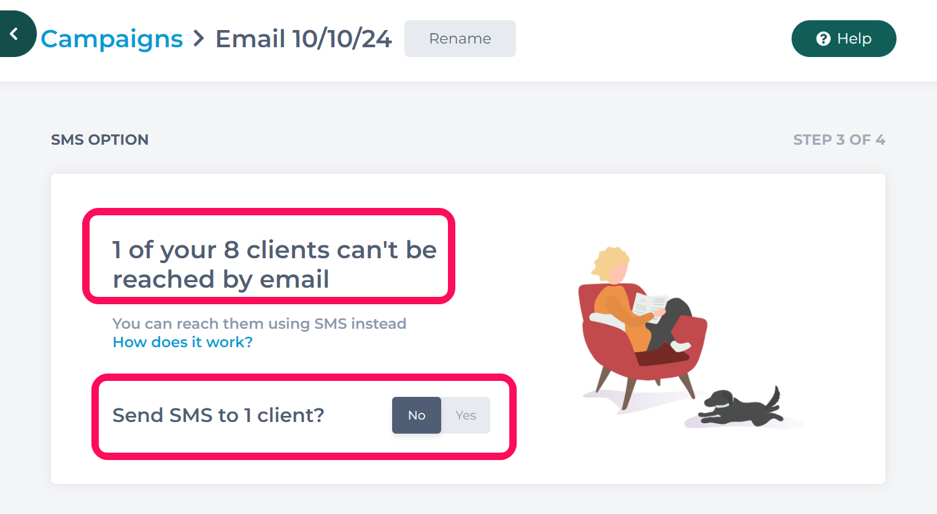Click the back arrow icon
The image size is (937, 514).
(13, 34)
